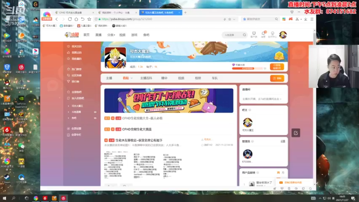Open 游戏 in Douyu navigation
359x202 pixels.
(x=134, y=35)
